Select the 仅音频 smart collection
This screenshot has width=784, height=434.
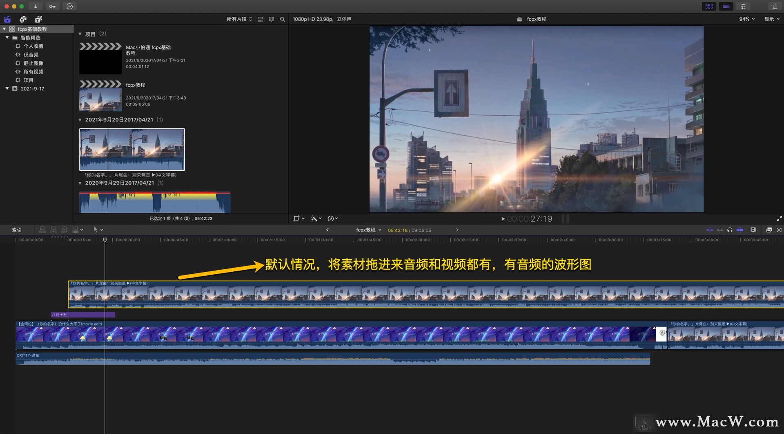(x=31, y=55)
